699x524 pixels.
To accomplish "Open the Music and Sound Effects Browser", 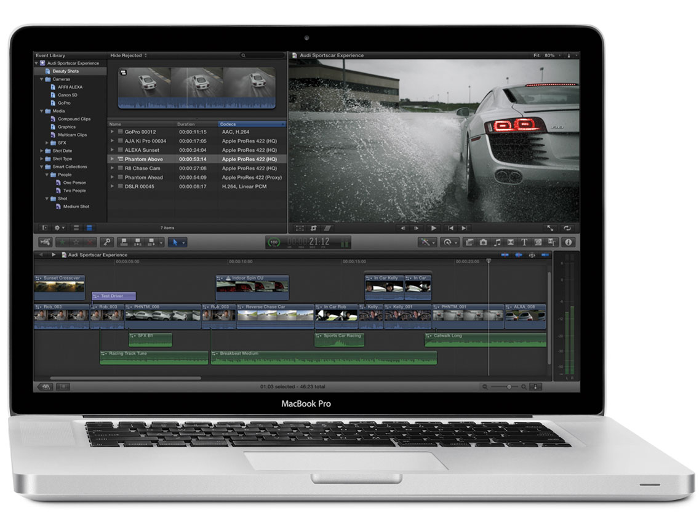I will pyautogui.click(x=497, y=242).
